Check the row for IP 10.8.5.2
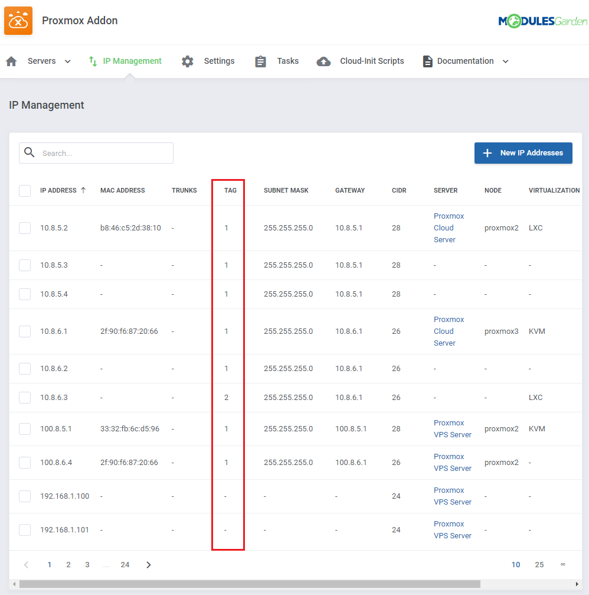This screenshot has height=595, width=589. point(25,228)
